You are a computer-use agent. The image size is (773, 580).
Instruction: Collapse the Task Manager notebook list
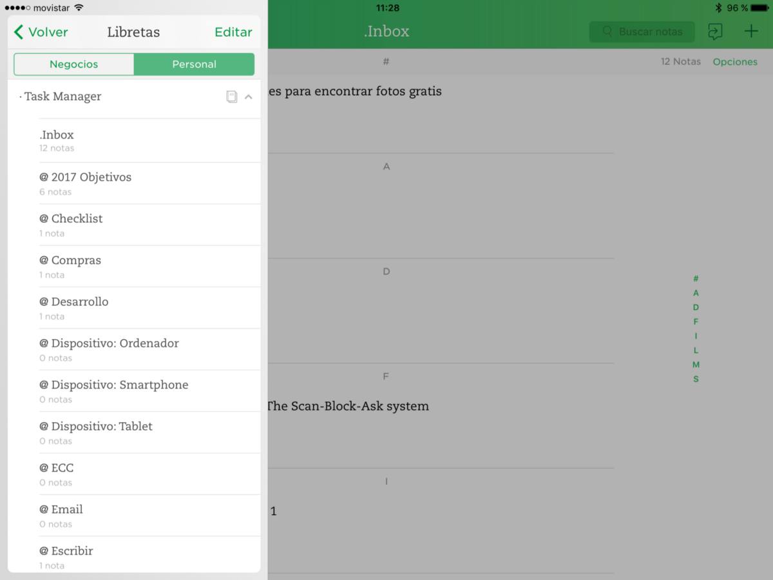coord(249,96)
